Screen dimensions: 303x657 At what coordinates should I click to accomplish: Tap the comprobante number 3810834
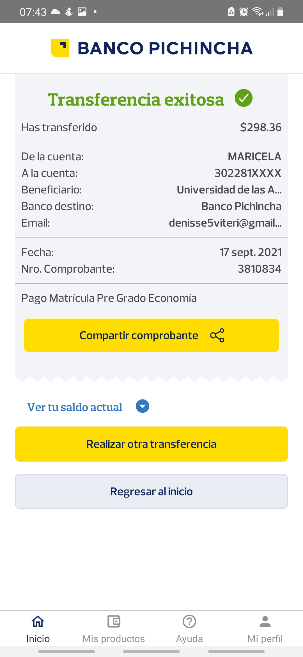pos(260,269)
